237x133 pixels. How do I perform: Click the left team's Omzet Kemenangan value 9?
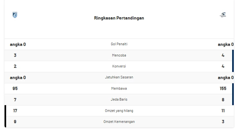15,122
